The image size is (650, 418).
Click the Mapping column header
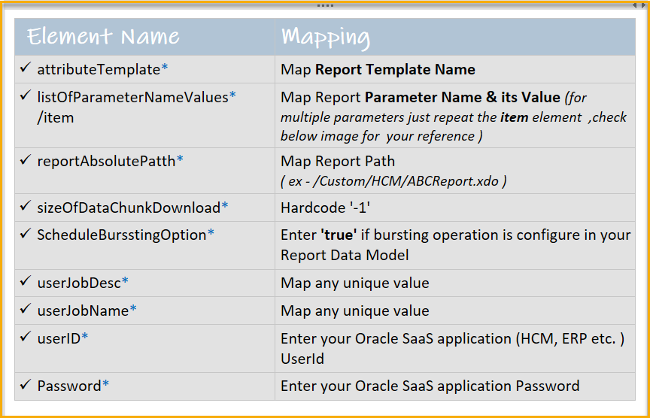coord(325,37)
